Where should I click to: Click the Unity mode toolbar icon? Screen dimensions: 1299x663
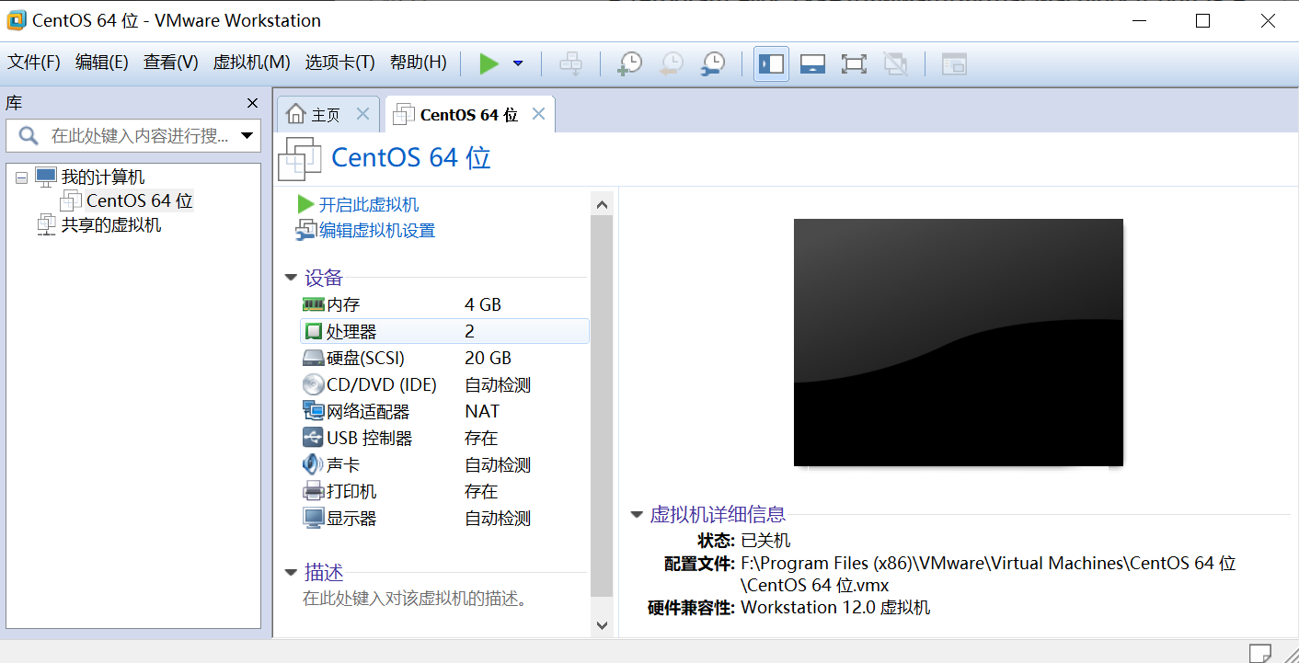pyautogui.click(x=895, y=63)
